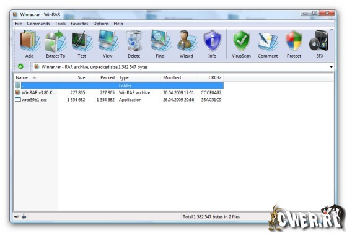
Task: Expand the archive path dropdown arrow
Action: coord(331,67)
